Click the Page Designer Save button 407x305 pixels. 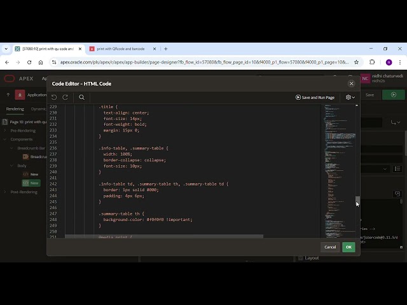(x=369, y=95)
